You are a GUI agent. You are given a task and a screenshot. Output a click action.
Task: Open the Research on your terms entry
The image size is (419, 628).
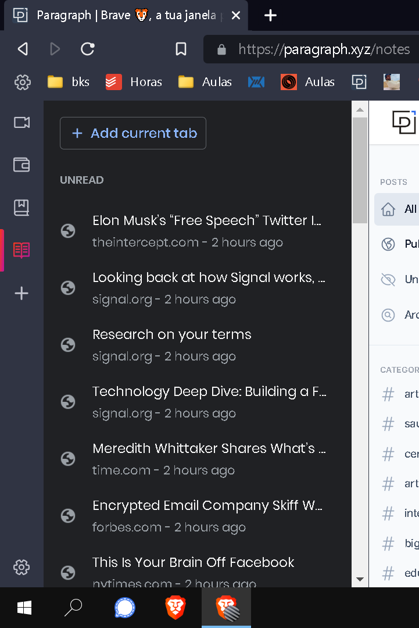[197, 344]
